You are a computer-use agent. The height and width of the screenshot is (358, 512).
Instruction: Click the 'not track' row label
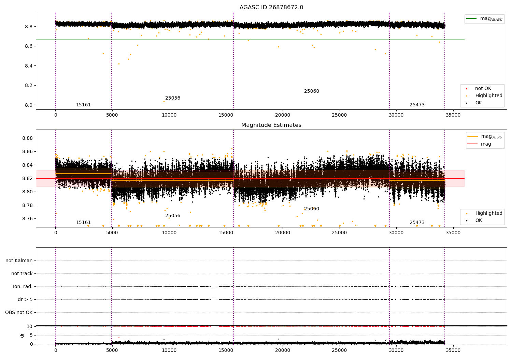pos(22,273)
